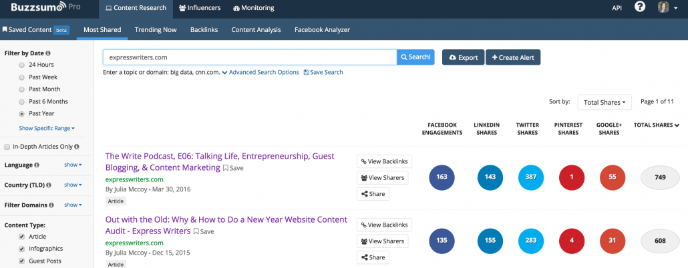Click Pinterest shares circle showing 1

pyautogui.click(x=572, y=177)
